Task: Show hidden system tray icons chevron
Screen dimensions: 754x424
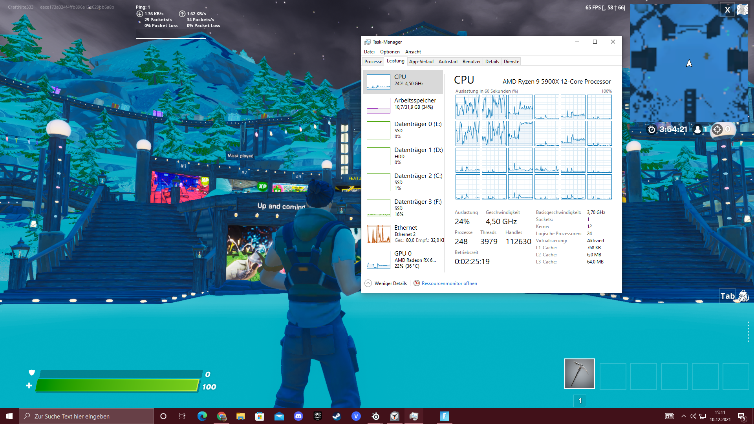Action: [x=684, y=416]
